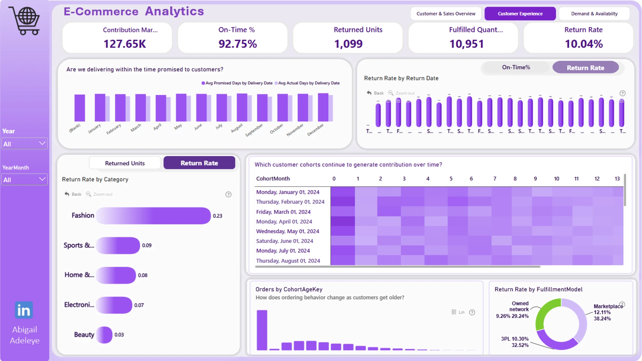Select the Return Rate toggle above date chart

[x=585, y=68]
